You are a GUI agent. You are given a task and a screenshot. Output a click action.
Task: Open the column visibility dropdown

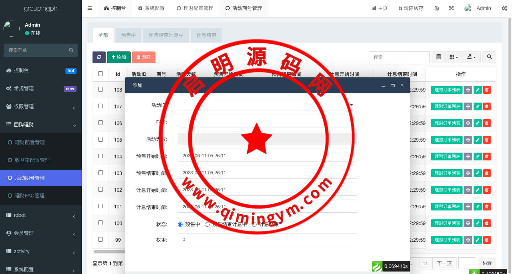coord(454,57)
